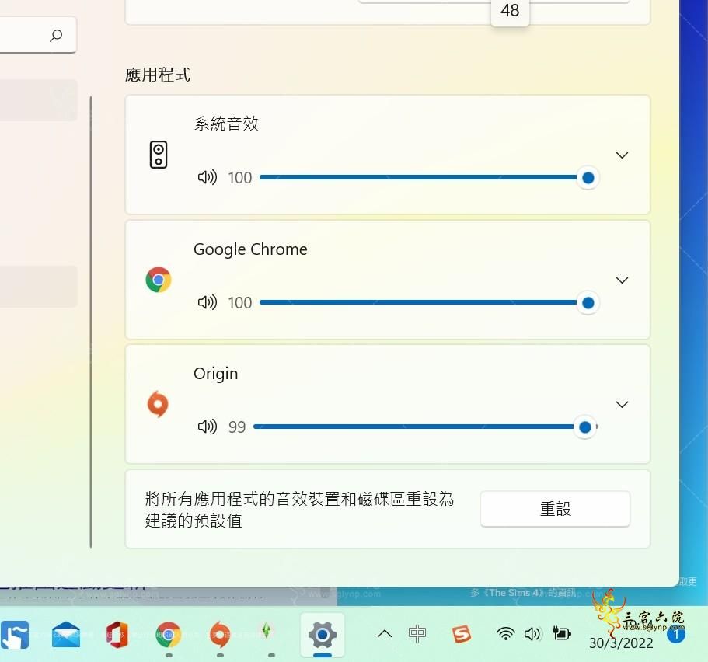The height and width of the screenshot is (662, 708).
Task: Open Mail from the taskbar
Action: (66, 635)
